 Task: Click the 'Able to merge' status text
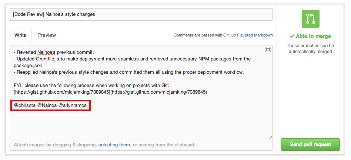[313, 36]
